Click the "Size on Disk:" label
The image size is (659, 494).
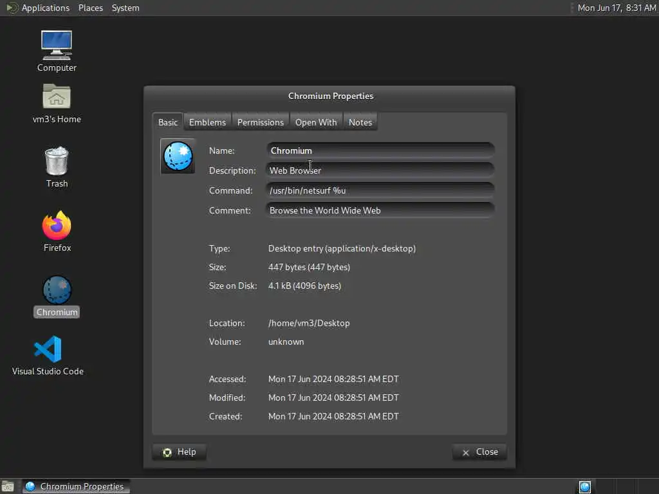coord(233,286)
